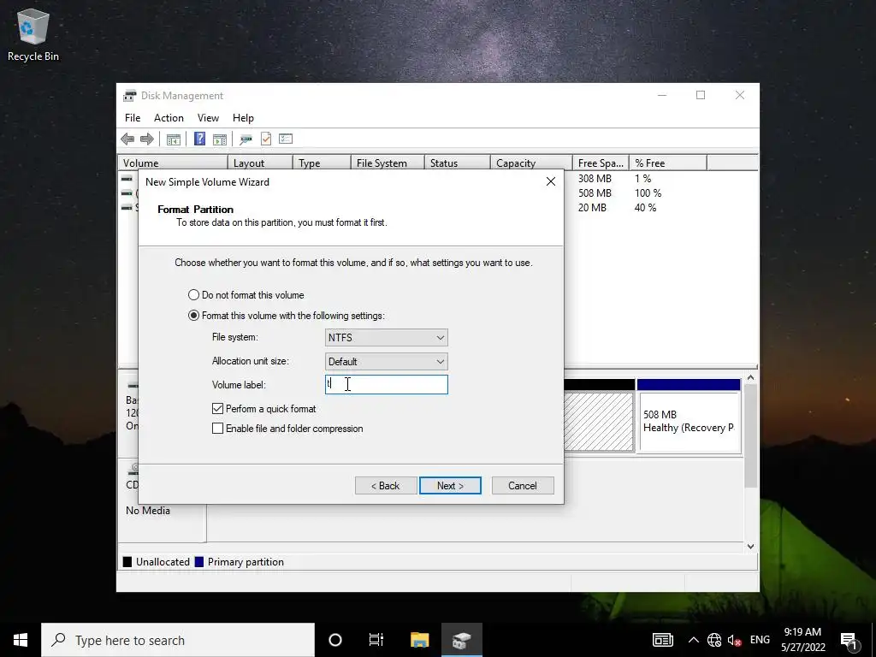
Task: Toggle Perform a quick format checkbox
Action: 218,409
